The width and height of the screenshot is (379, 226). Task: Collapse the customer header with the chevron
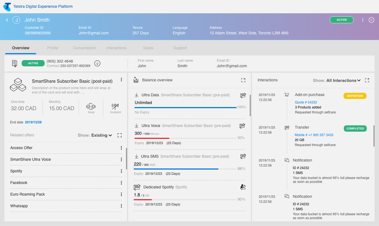click(372, 20)
